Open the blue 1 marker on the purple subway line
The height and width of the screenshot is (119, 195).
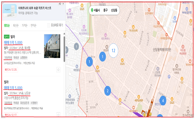click(x=89, y=62)
